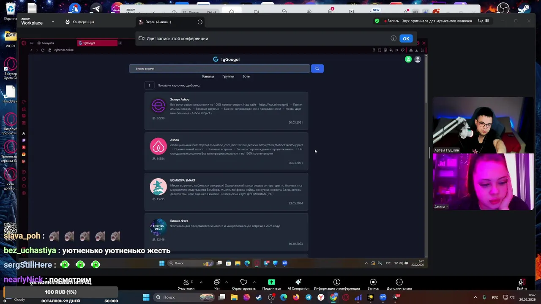Click the more options circle next to Экран (Амина)
Screen dimensions: 541x304
(x=200, y=22)
